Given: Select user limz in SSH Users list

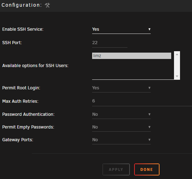Looking at the screenshot, I should [x=132, y=56].
